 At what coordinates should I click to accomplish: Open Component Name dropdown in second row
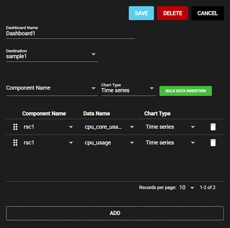48,143
